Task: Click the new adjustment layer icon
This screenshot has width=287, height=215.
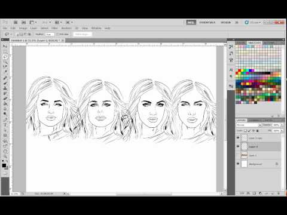Action: pyautogui.click(x=260, y=193)
